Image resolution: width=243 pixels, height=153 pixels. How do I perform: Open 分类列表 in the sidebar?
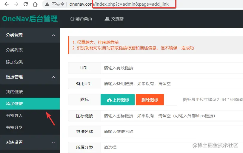click(14, 50)
